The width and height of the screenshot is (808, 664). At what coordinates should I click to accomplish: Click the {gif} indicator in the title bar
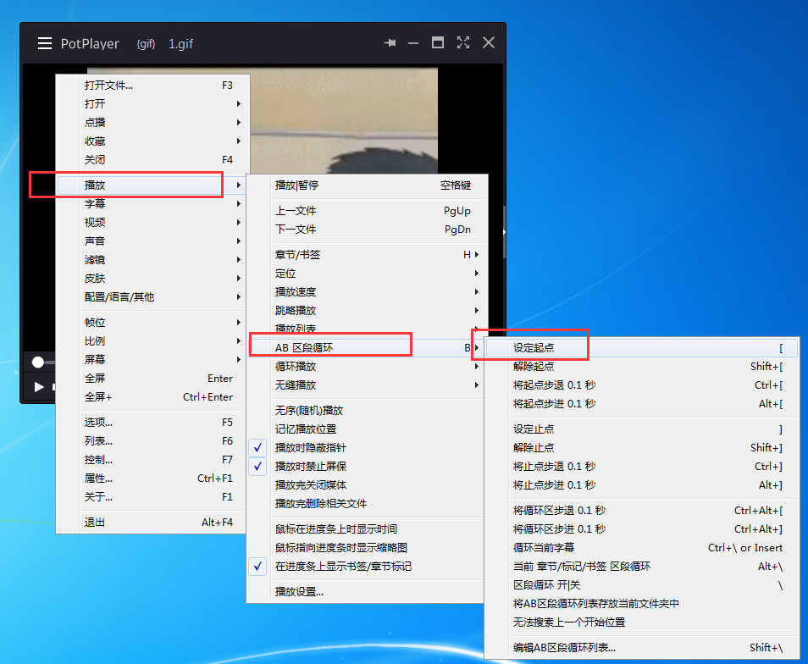[x=145, y=44]
